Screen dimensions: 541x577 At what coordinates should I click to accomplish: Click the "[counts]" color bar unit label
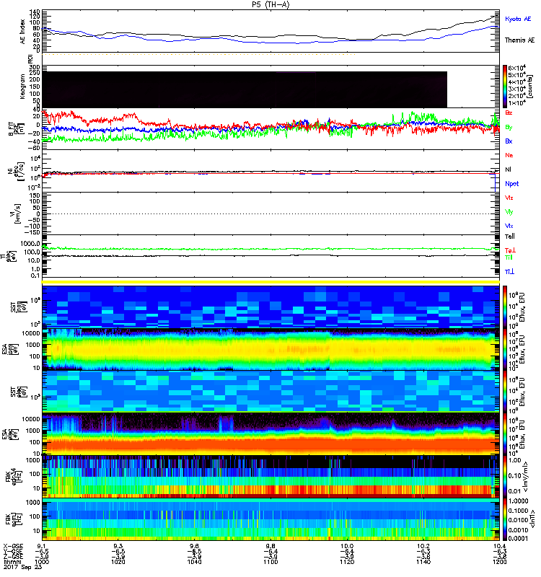(x=529, y=87)
